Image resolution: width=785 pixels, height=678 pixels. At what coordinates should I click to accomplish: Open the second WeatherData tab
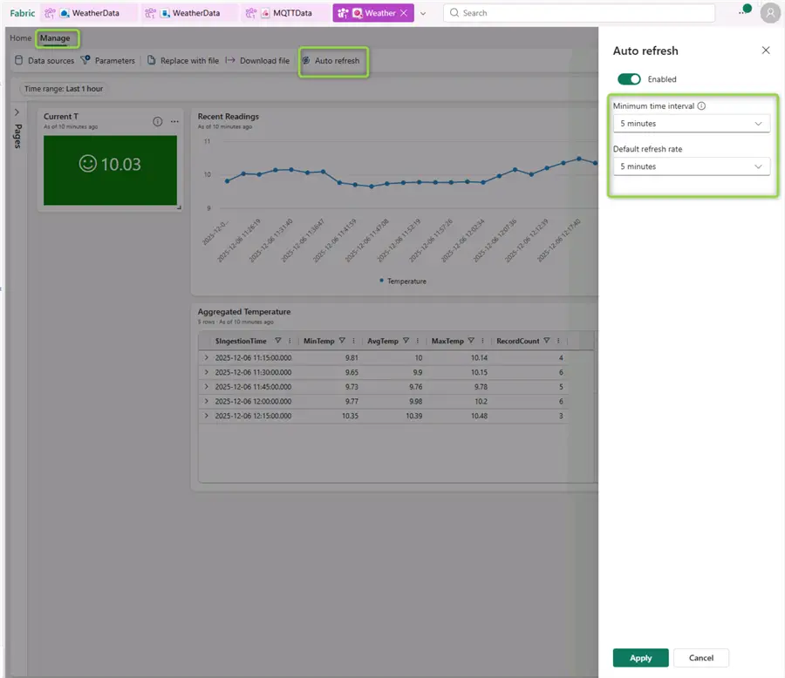click(190, 13)
